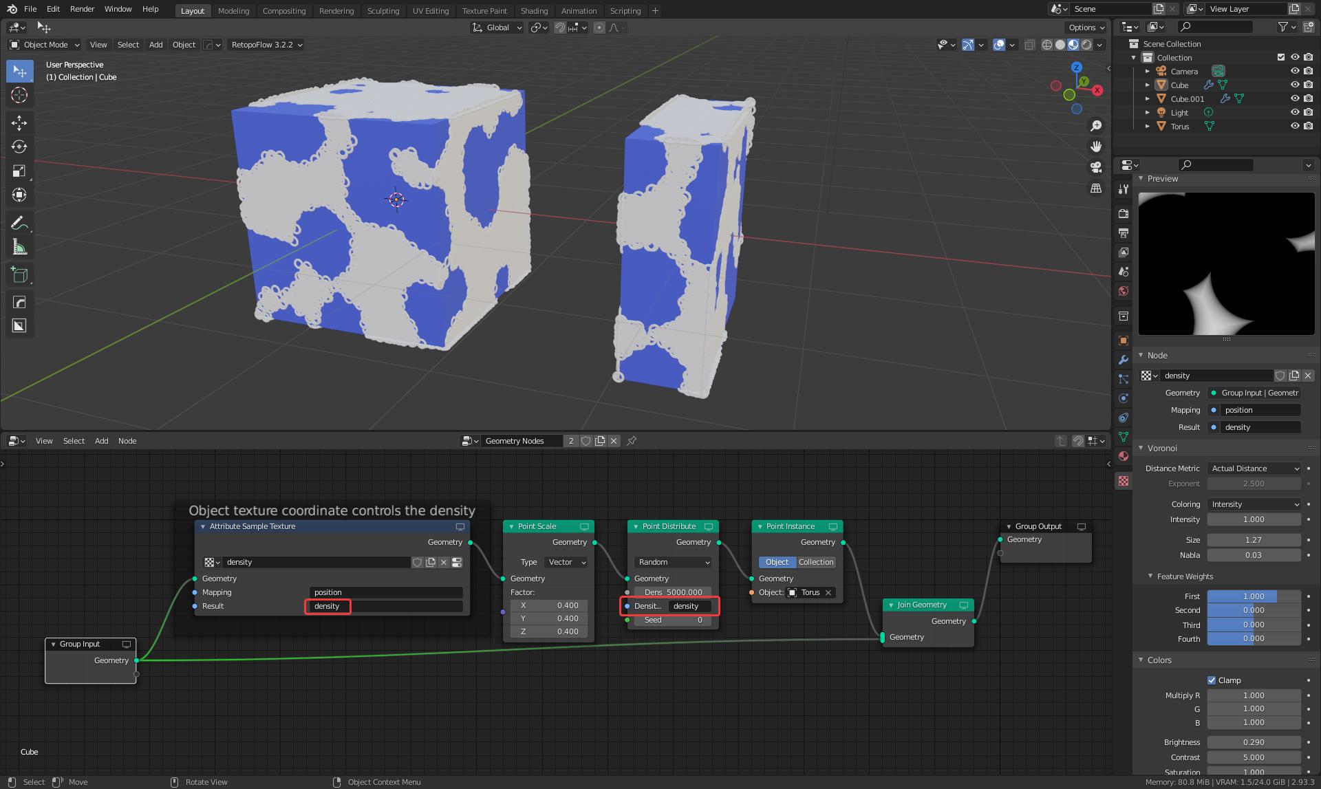Click the Voronoi texture preview thumbnail

tap(1226, 264)
